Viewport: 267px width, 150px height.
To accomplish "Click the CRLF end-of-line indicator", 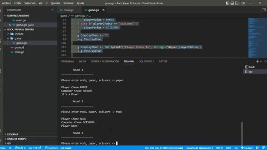I will [228, 148].
